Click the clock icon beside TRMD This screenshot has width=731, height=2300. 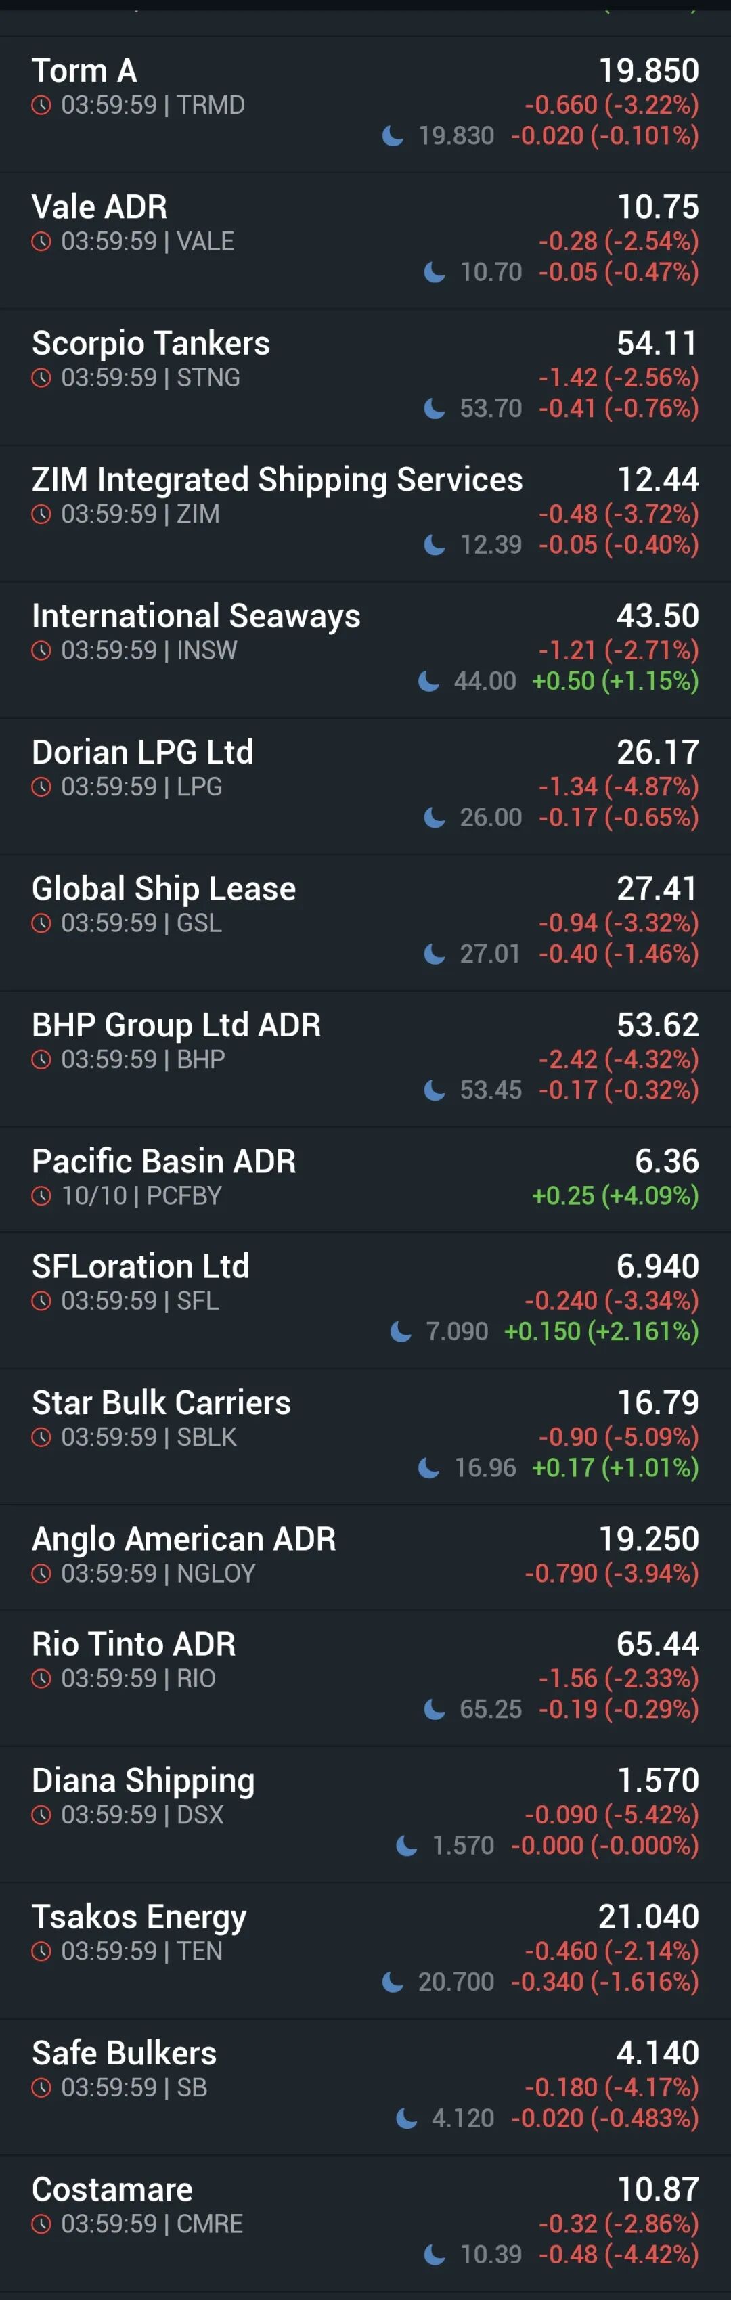point(41,106)
